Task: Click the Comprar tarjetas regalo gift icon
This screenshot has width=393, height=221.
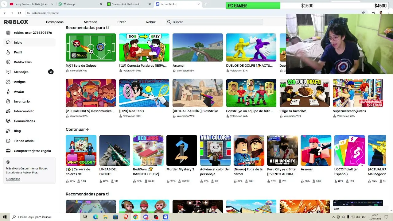Action: click(8, 151)
